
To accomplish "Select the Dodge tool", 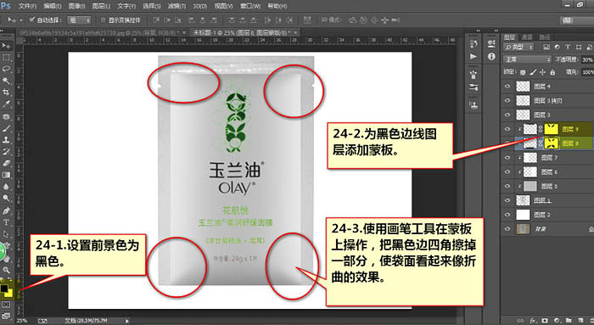I will [6, 198].
